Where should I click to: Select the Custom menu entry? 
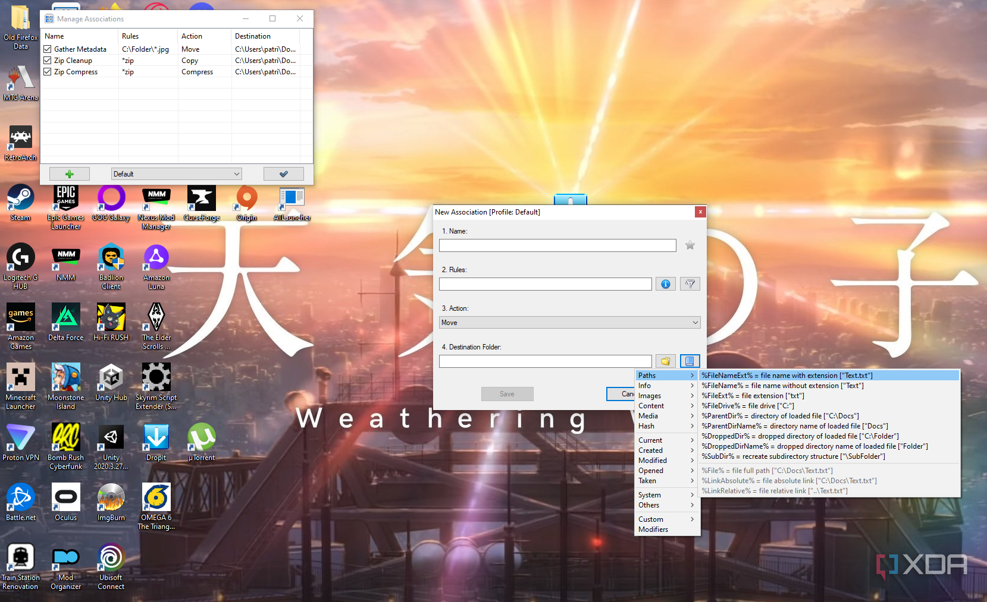coord(667,519)
